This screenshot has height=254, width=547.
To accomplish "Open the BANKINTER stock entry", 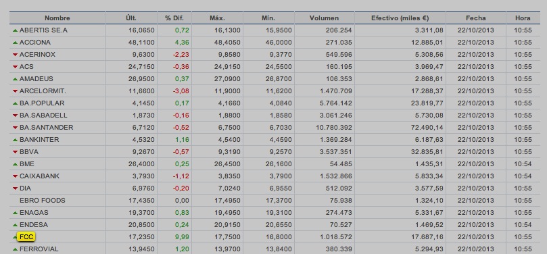I will (39, 140).
